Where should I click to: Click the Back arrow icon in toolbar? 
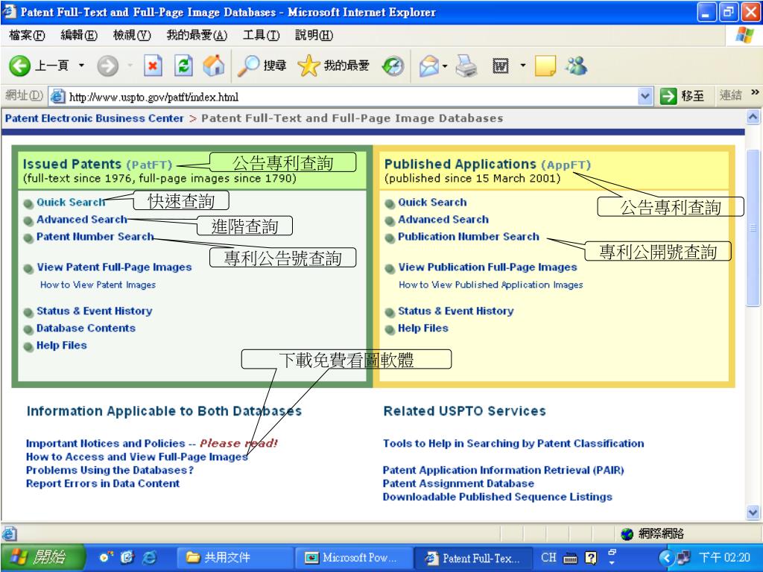[20, 66]
